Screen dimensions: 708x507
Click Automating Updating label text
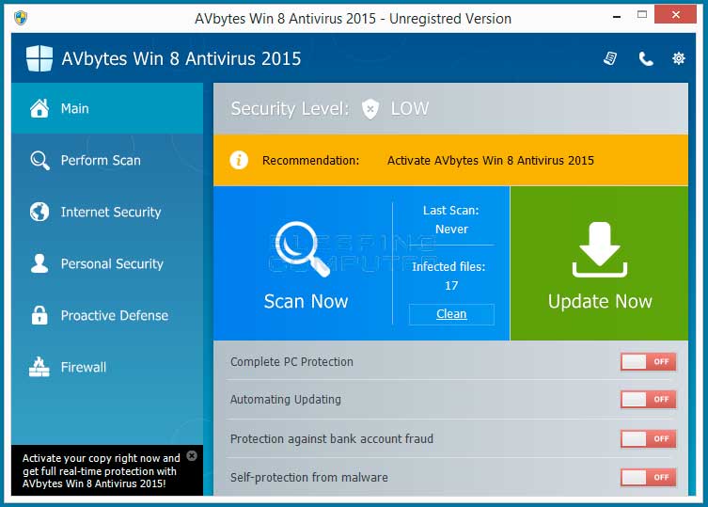coord(286,400)
